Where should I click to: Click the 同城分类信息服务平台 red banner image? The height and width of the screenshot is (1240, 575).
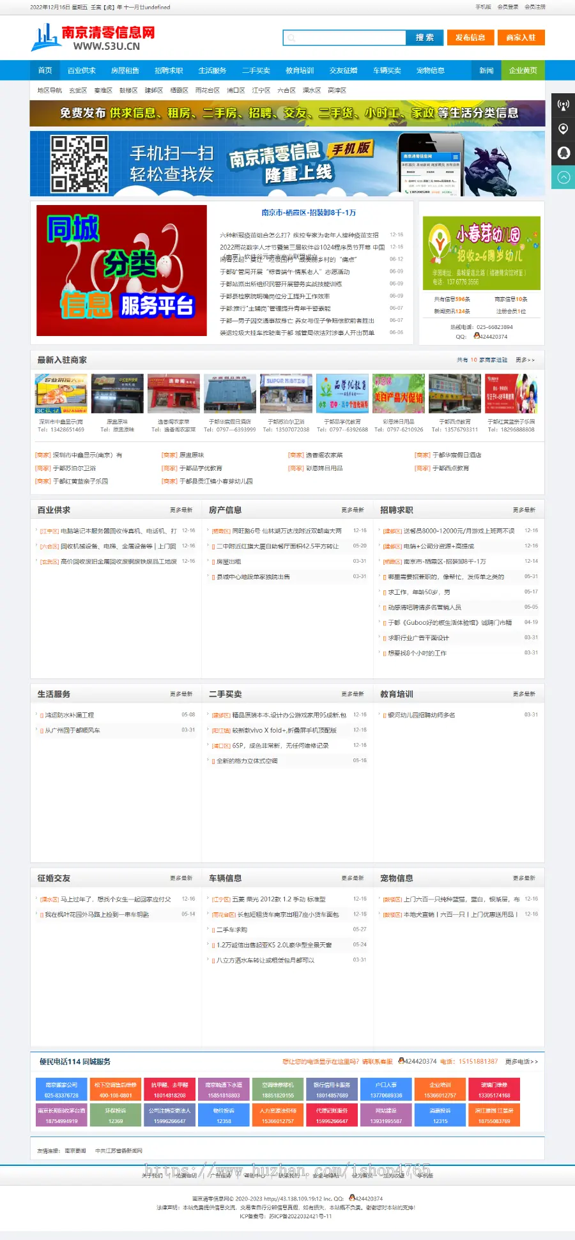[x=121, y=270]
